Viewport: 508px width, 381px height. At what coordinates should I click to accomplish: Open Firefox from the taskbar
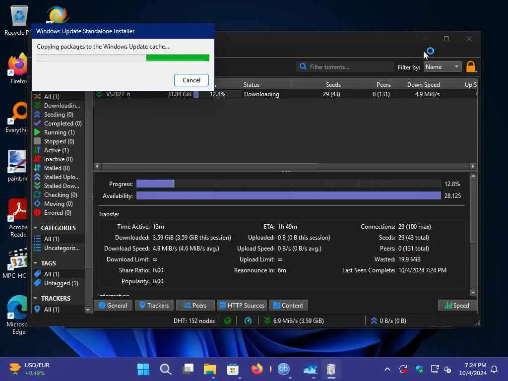[x=257, y=369]
